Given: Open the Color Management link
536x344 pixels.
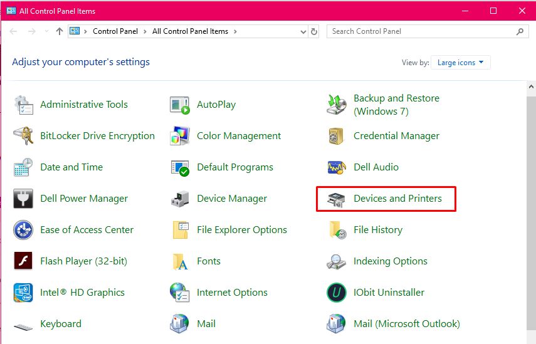Looking at the screenshot, I should coord(239,136).
